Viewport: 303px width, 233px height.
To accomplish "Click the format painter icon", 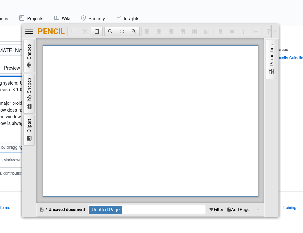I will [268, 31].
